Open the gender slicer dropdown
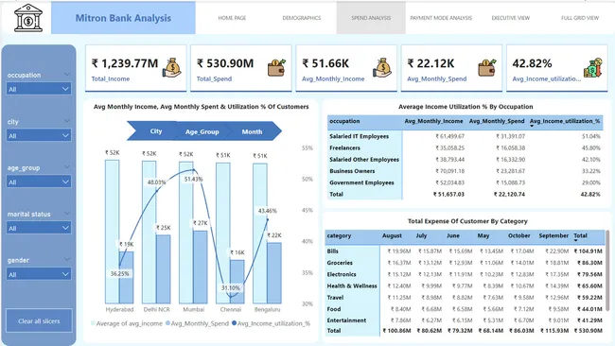 pos(39,274)
